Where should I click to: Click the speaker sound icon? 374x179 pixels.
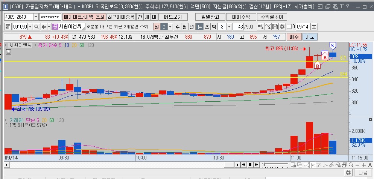(x=44, y=27)
